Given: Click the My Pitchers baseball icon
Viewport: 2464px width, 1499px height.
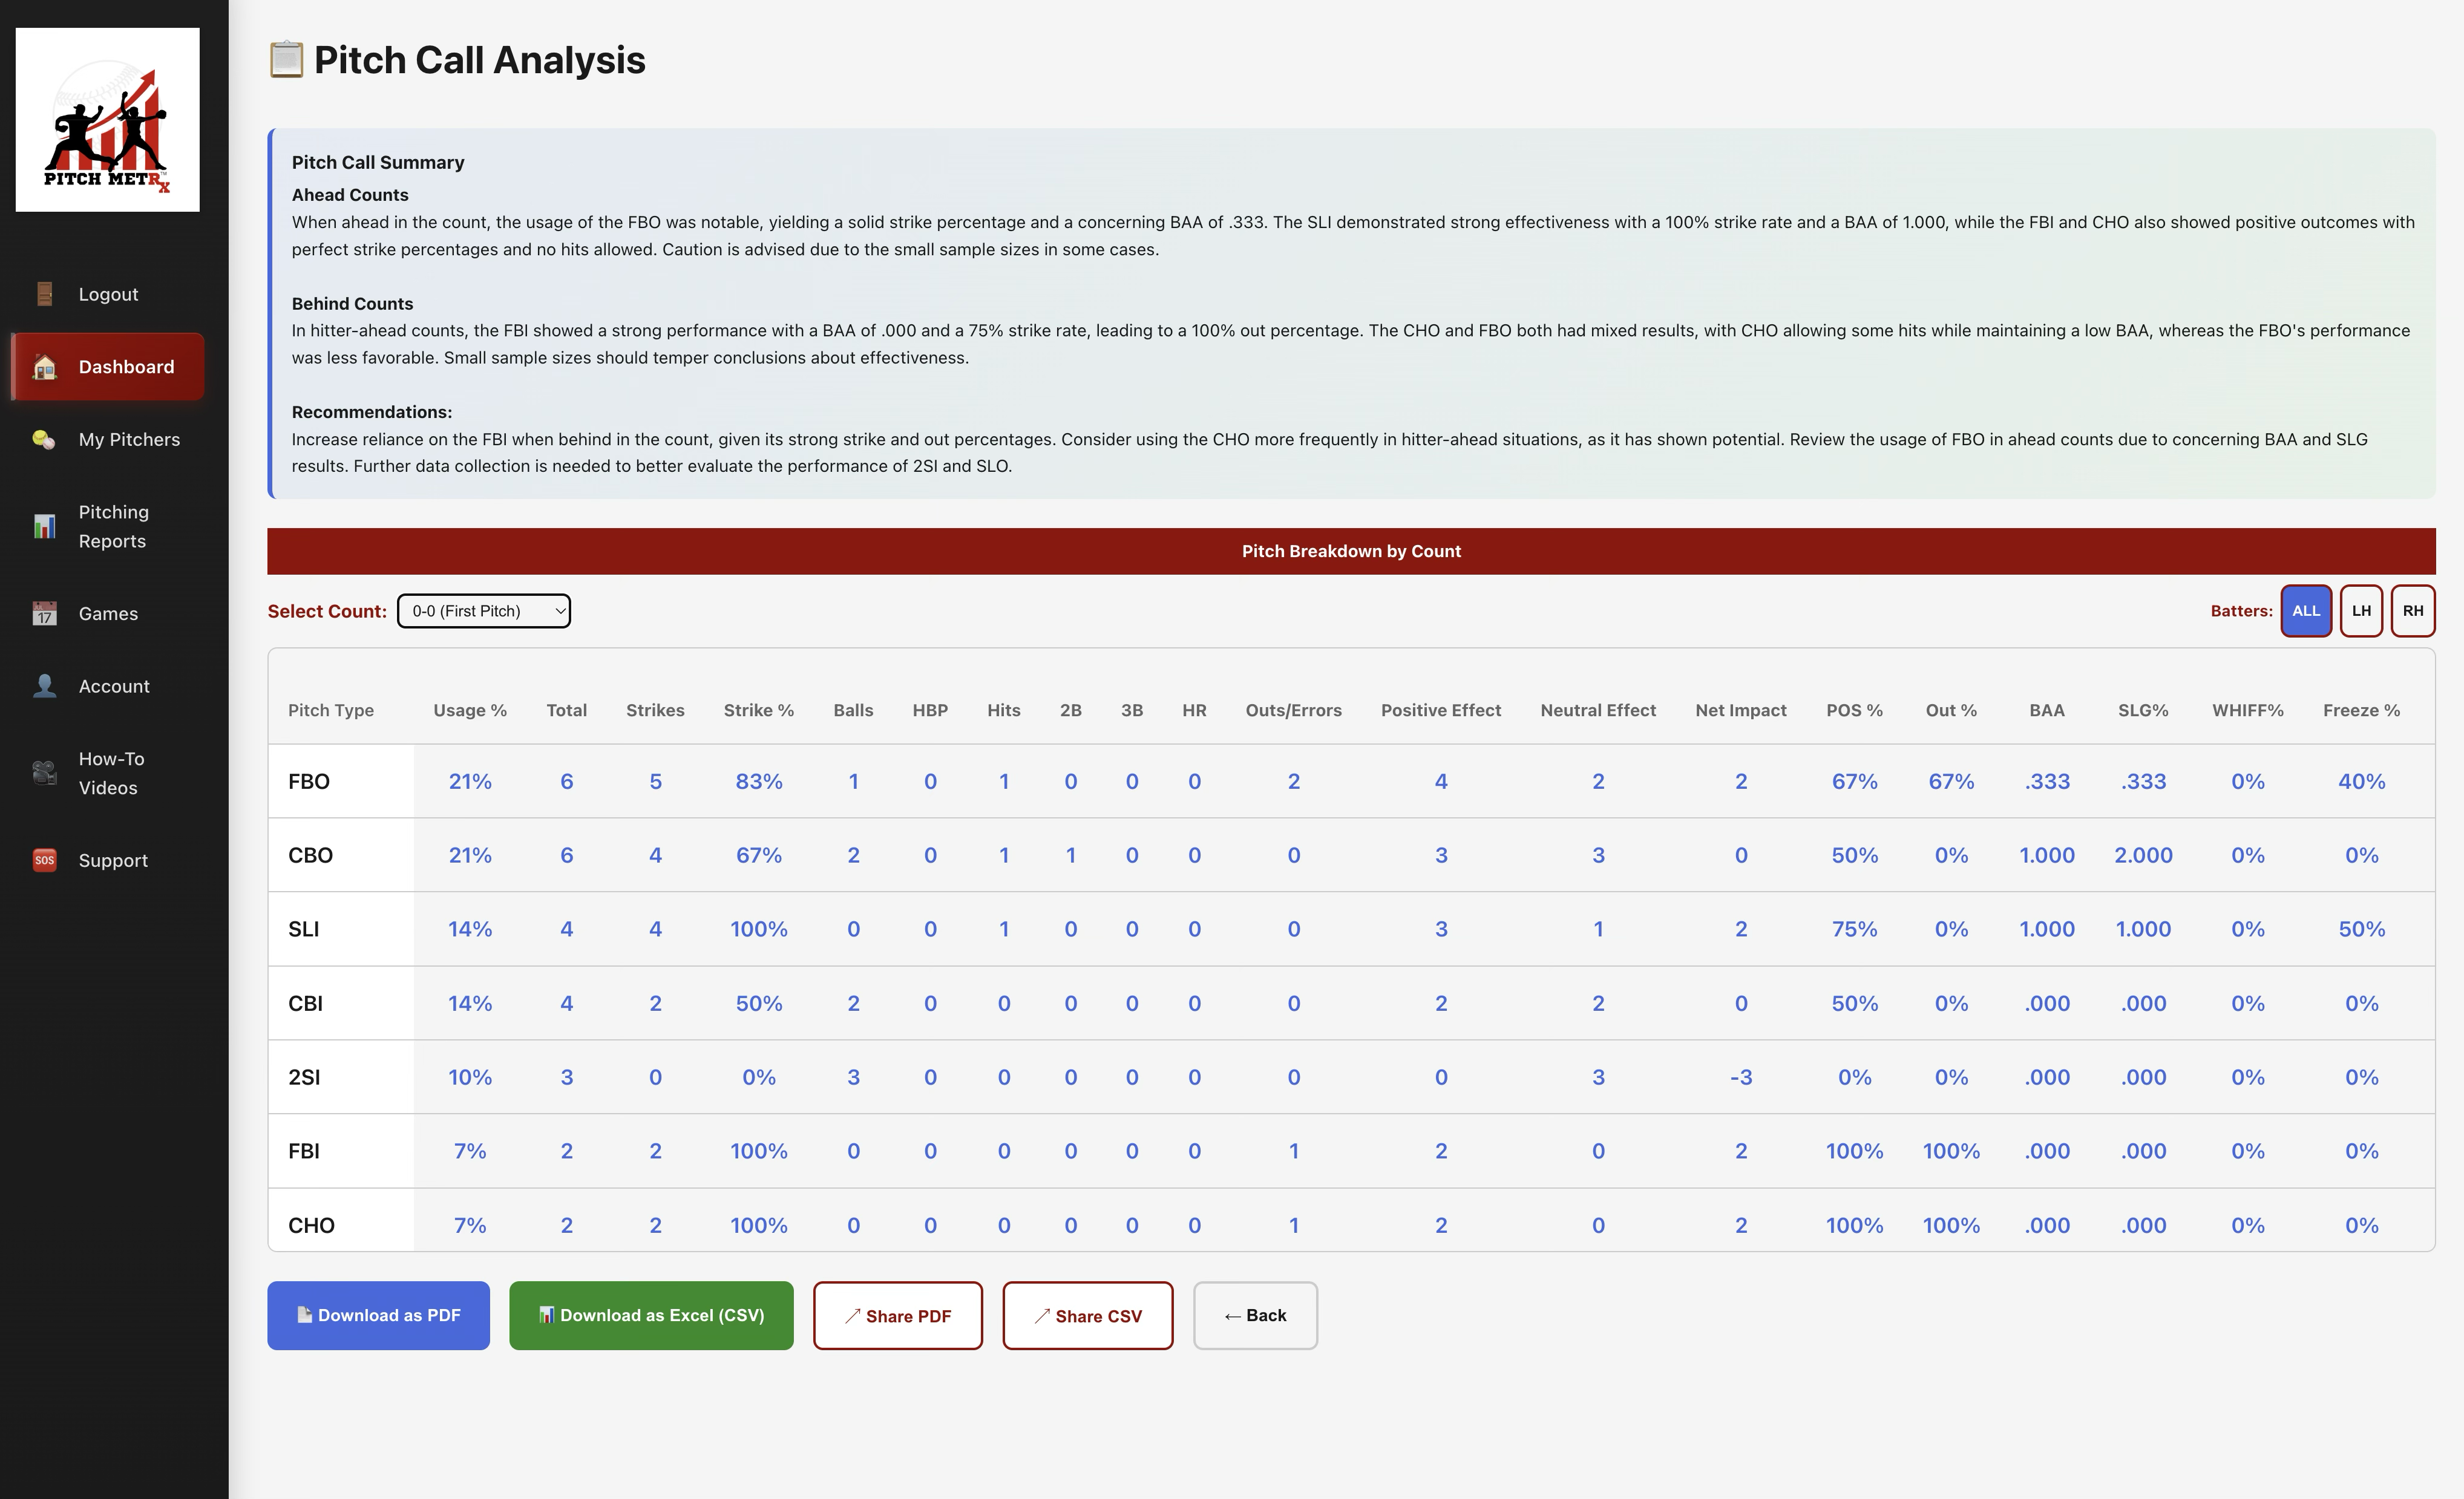Looking at the screenshot, I should tap(45, 439).
